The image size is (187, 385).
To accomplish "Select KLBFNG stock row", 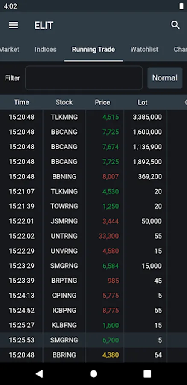I will [93, 325].
